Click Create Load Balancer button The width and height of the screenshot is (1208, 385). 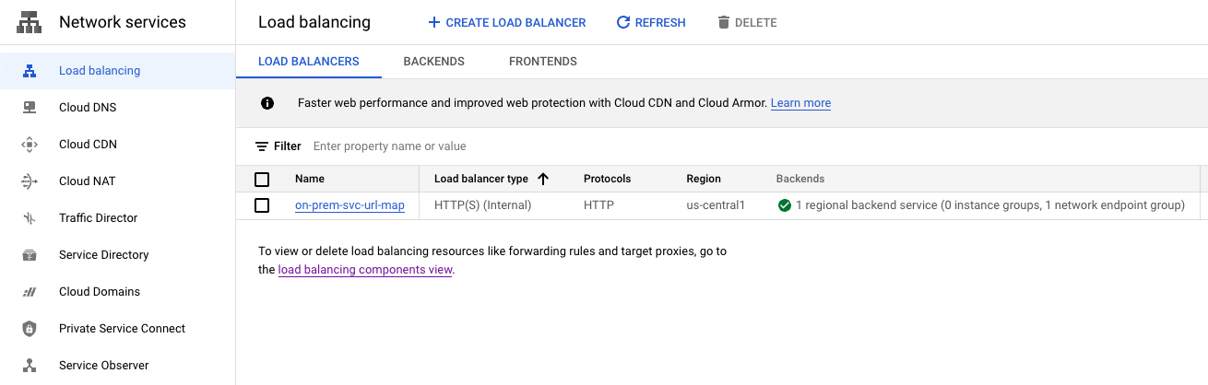(506, 22)
